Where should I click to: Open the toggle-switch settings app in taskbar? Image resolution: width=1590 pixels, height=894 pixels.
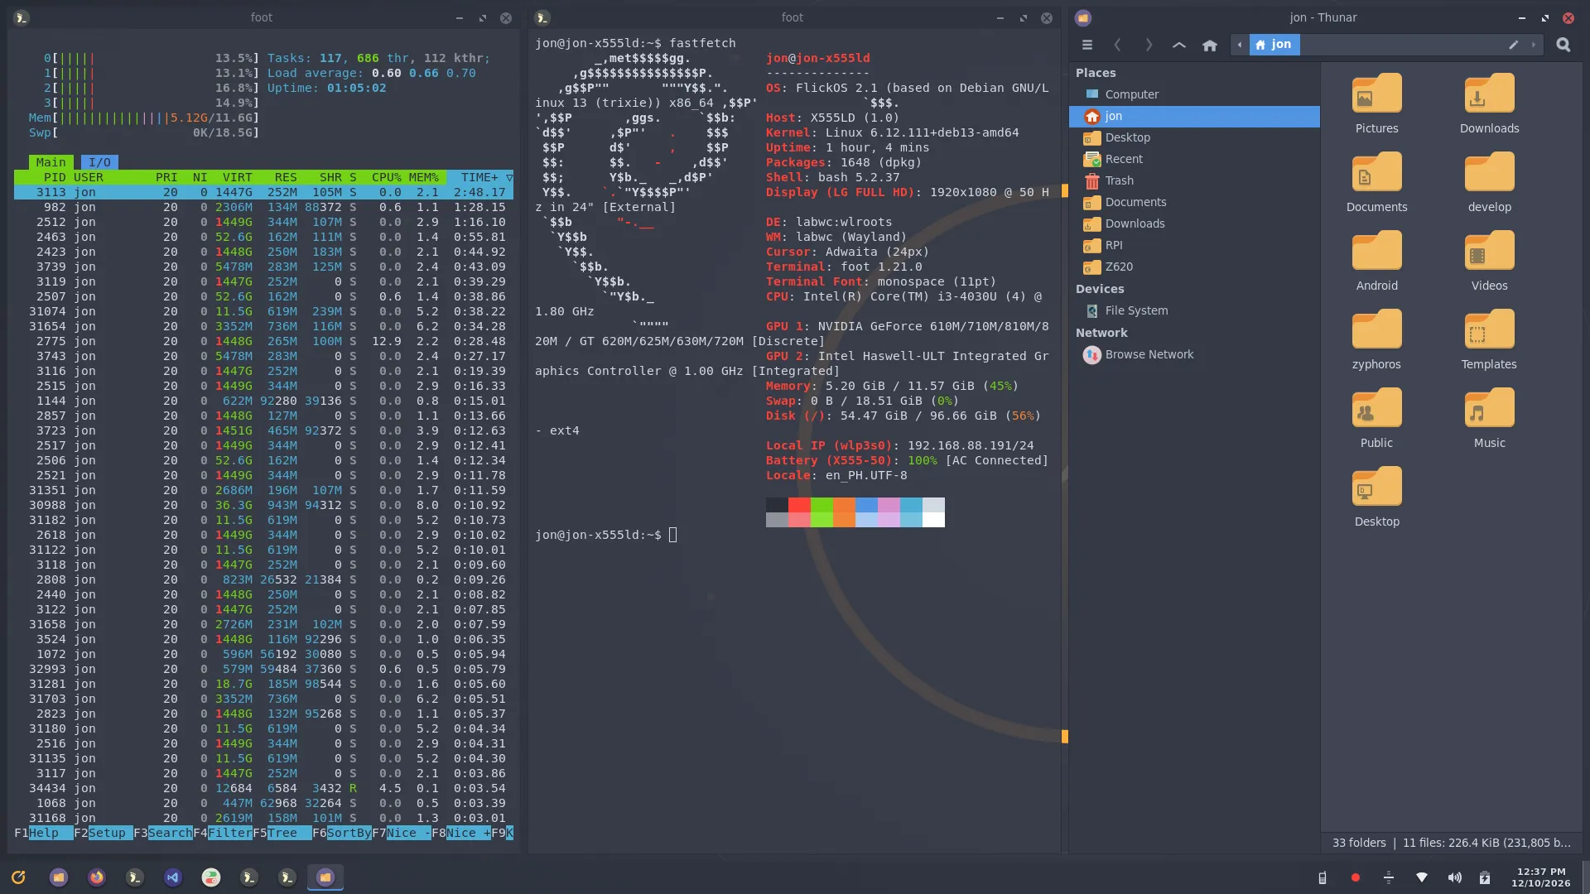point(211,877)
